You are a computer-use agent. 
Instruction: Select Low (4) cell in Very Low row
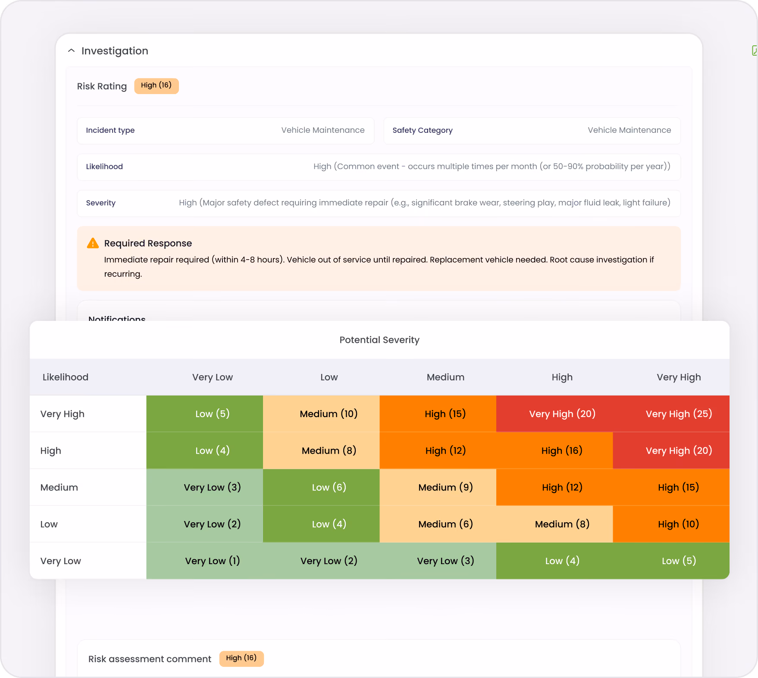(x=554, y=560)
